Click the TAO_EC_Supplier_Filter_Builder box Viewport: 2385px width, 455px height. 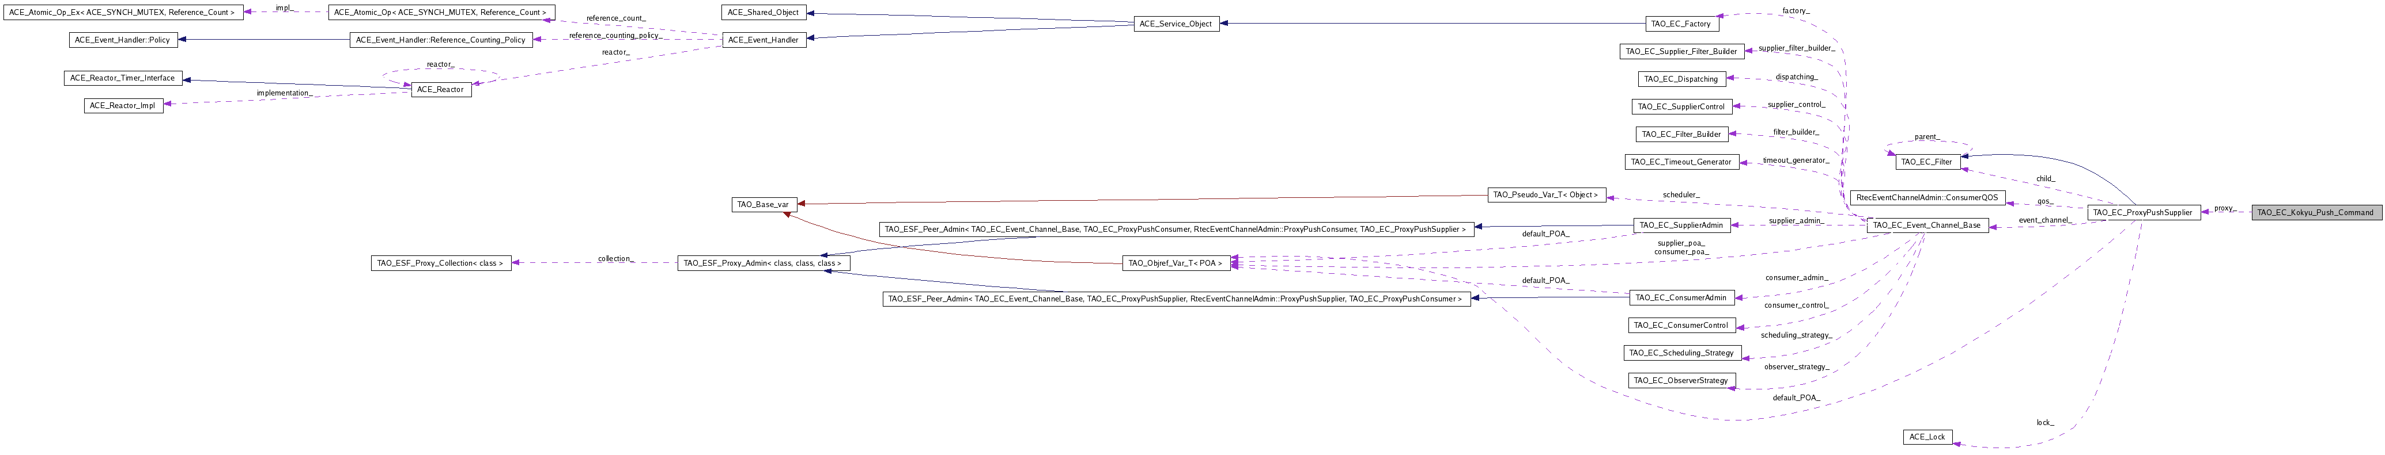tap(1681, 52)
